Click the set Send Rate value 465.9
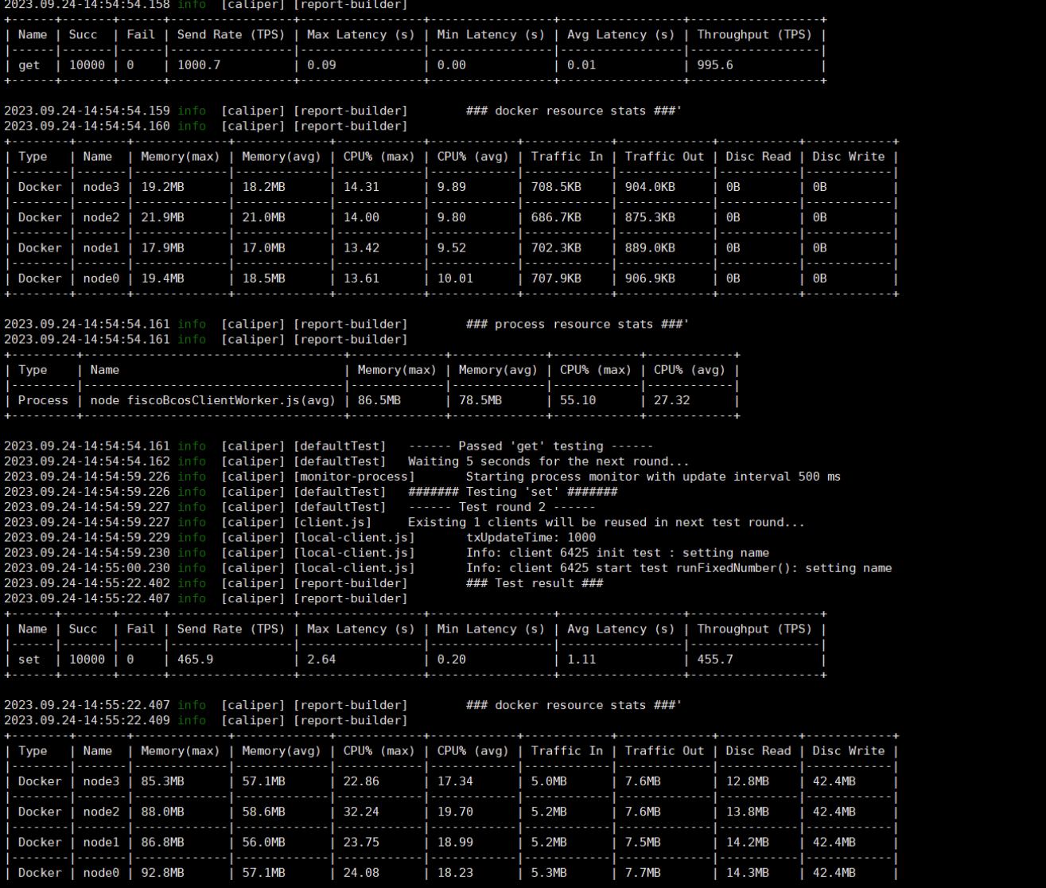This screenshot has width=1046, height=888. 195,660
